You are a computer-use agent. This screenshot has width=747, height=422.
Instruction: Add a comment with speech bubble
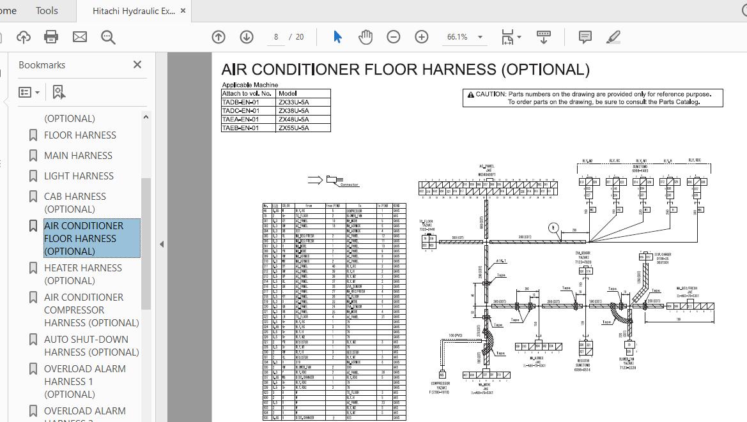[585, 37]
